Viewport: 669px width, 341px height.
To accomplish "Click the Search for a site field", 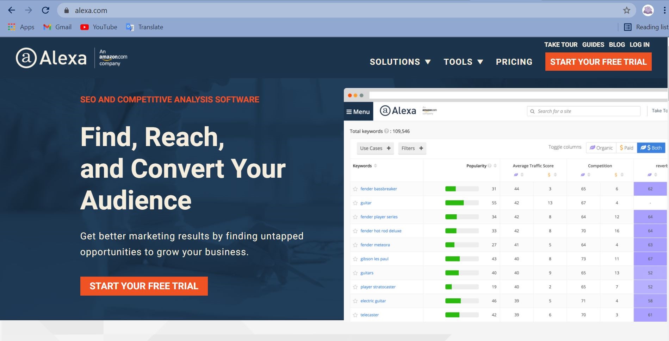I will (x=583, y=111).
